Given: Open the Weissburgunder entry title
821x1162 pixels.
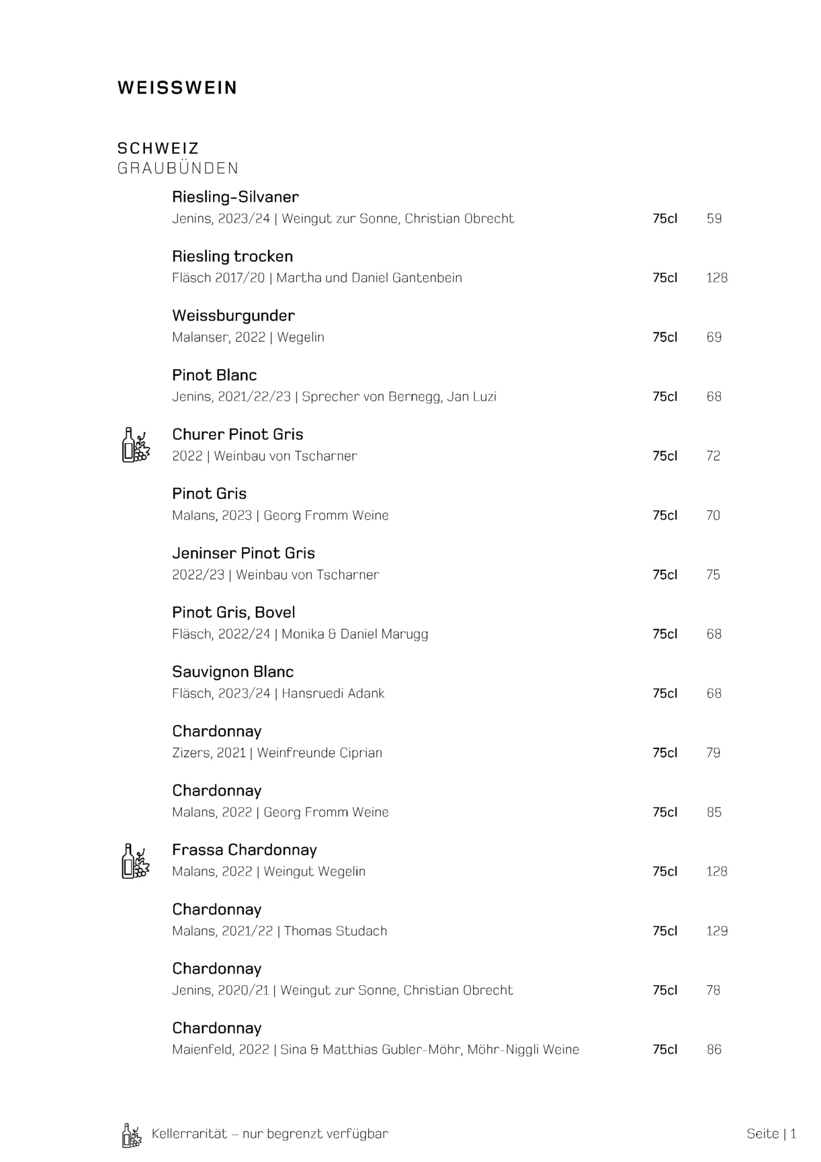Looking at the screenshot, I should [x=233, y=315].
